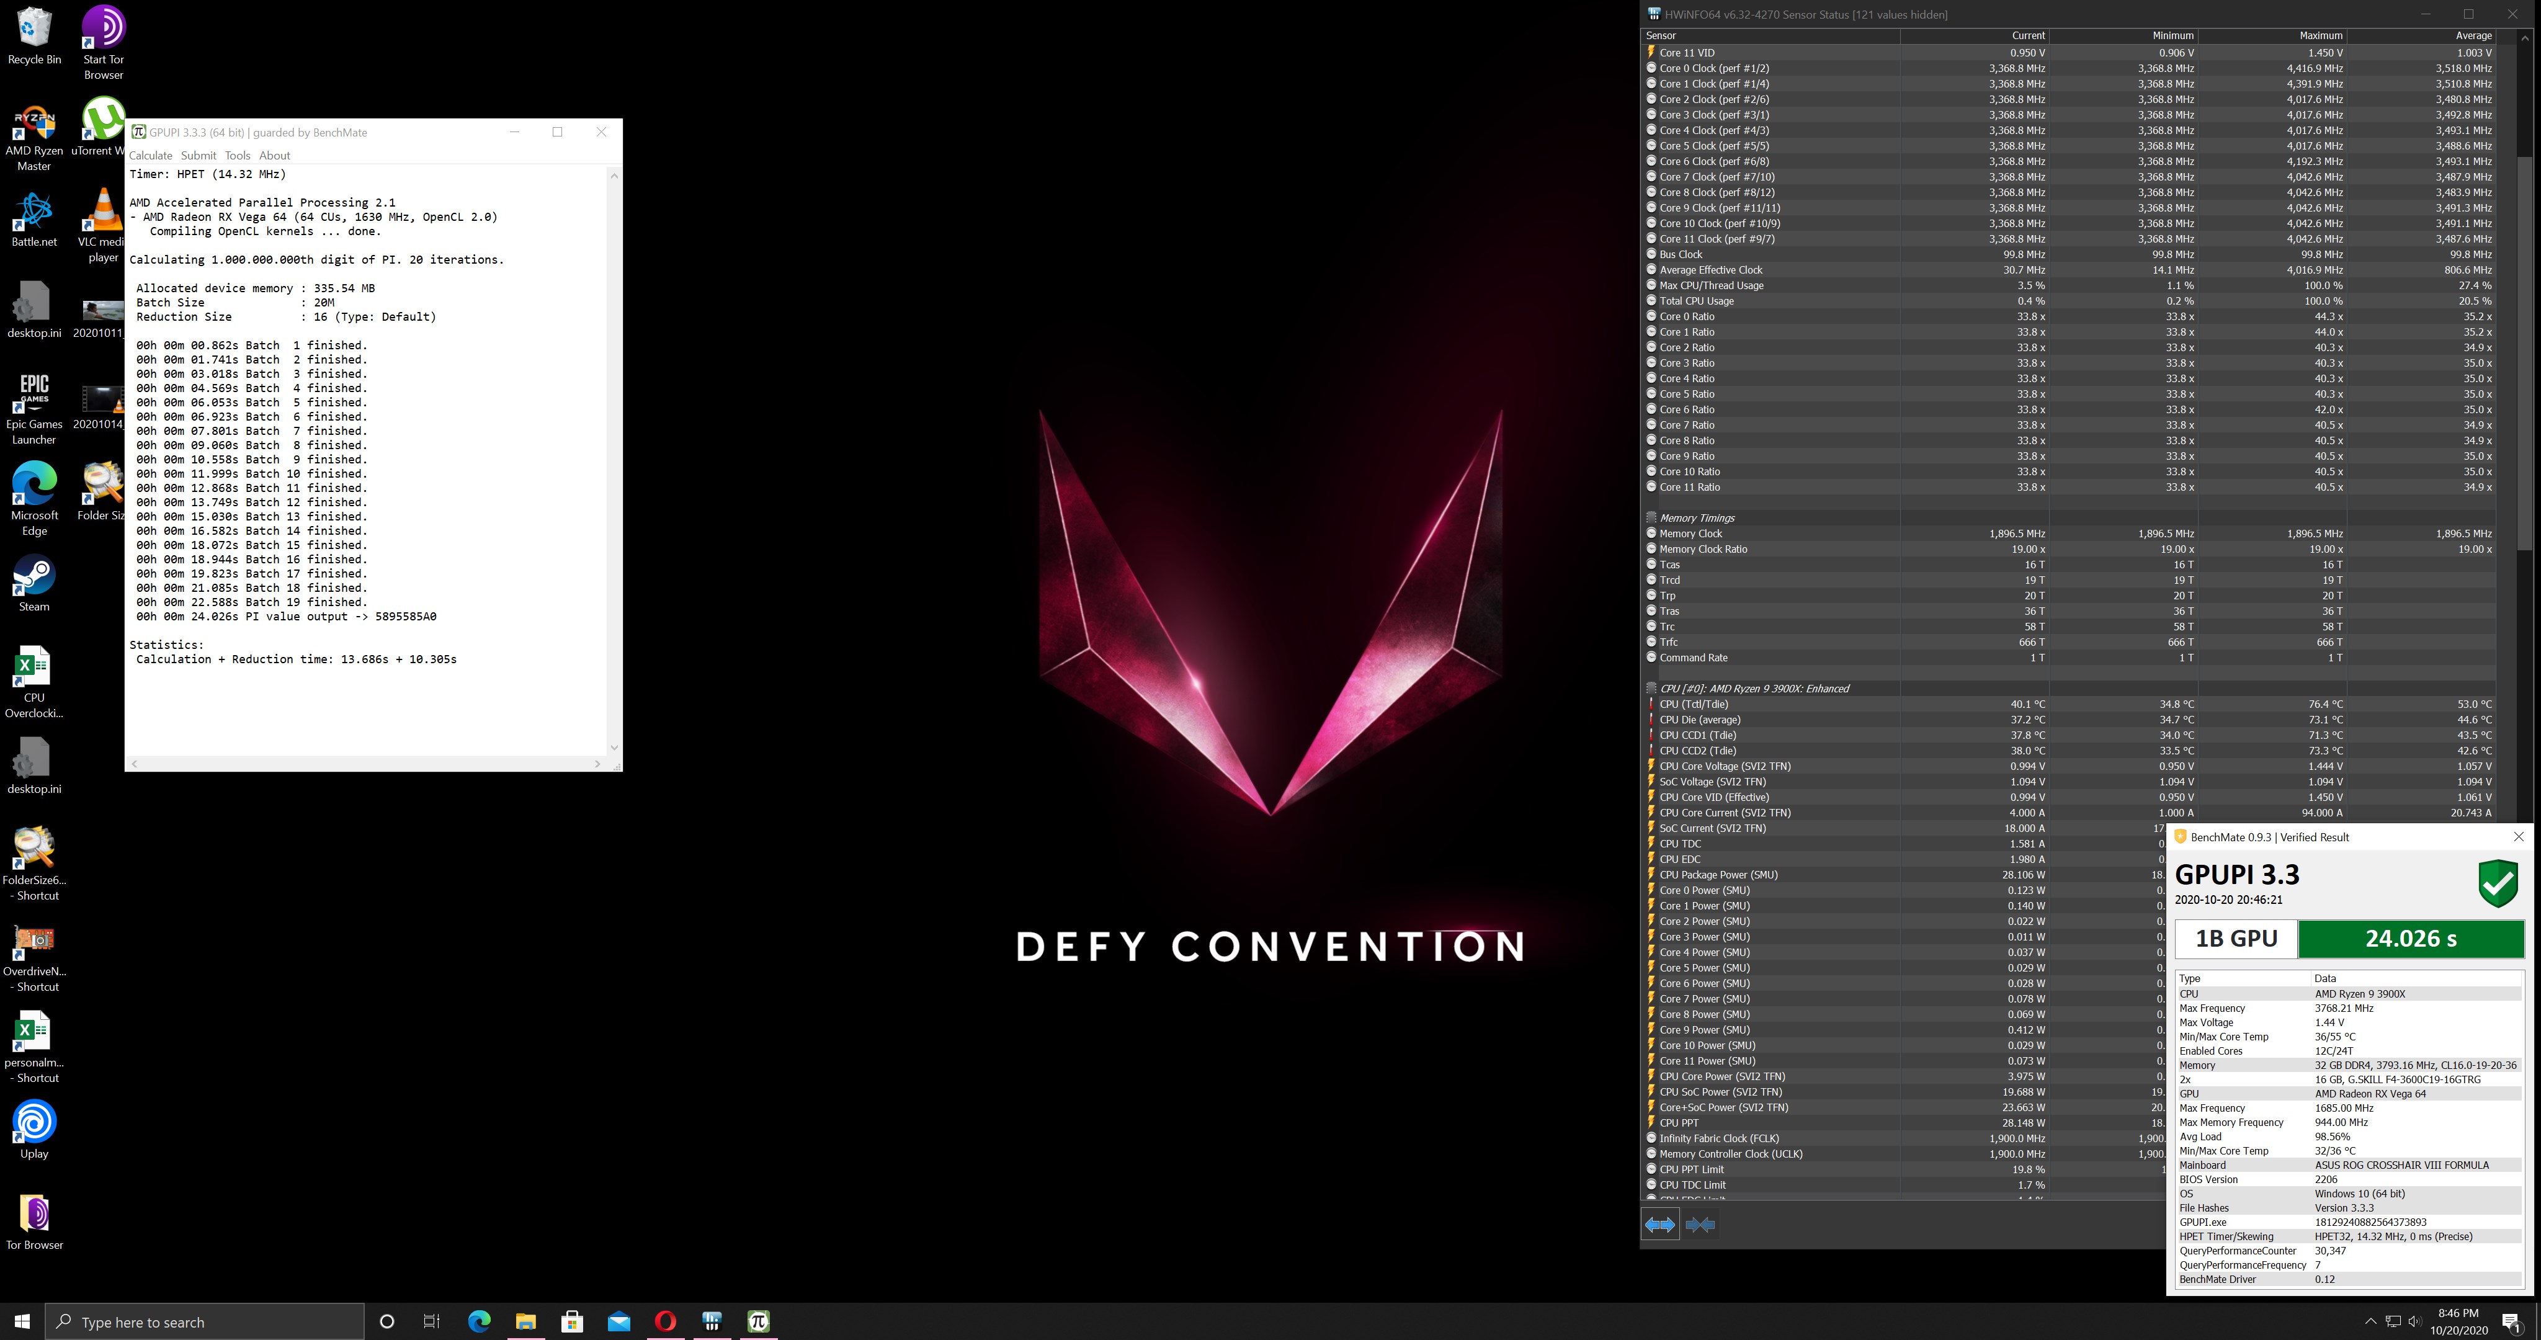Select Total CPU Usage sensor row
The height and width of the screenshot is (1340, 2541).
[2068, 301]
